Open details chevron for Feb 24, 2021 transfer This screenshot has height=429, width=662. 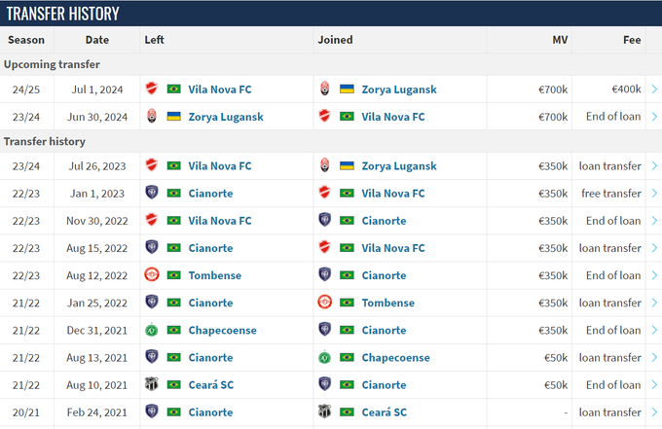tap(654, 411)
